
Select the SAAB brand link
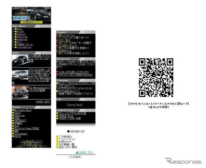[x=17, y=118]
